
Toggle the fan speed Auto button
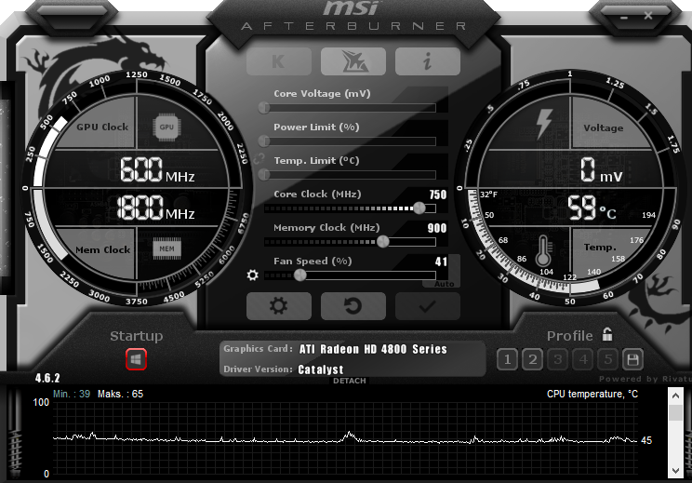444,284
